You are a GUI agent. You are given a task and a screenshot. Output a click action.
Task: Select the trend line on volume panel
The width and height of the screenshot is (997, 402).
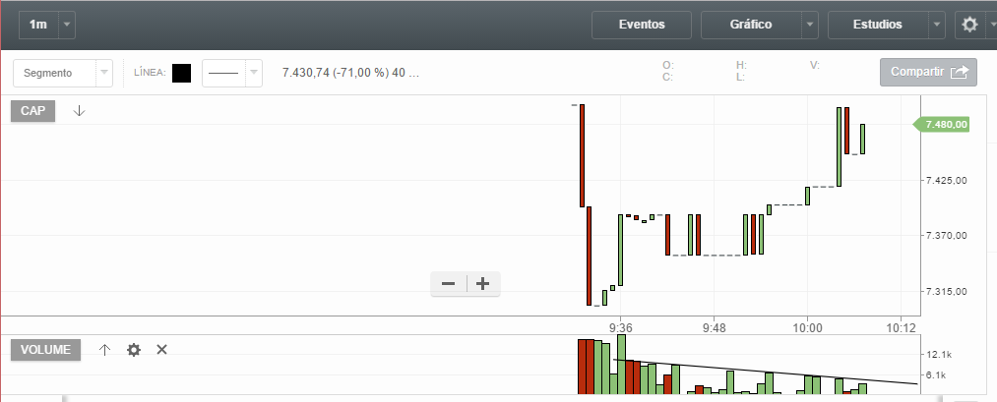[765, 372]
